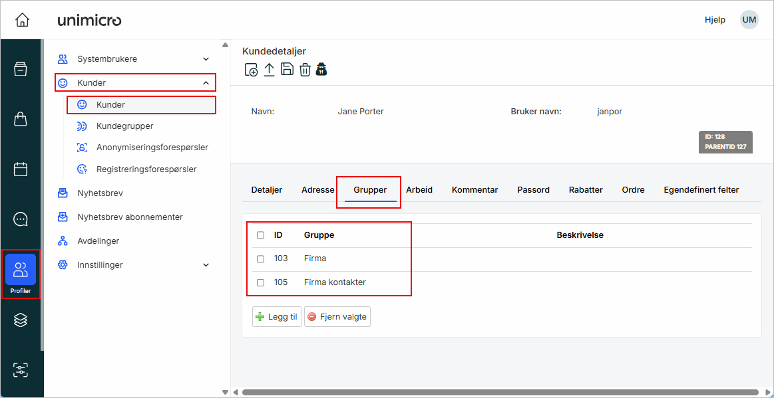
Task: Click the ID column header
Action: 278,235
